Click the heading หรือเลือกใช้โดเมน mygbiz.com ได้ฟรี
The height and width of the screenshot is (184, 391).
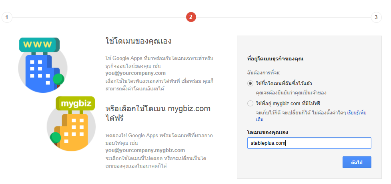(x=158, y=113)
